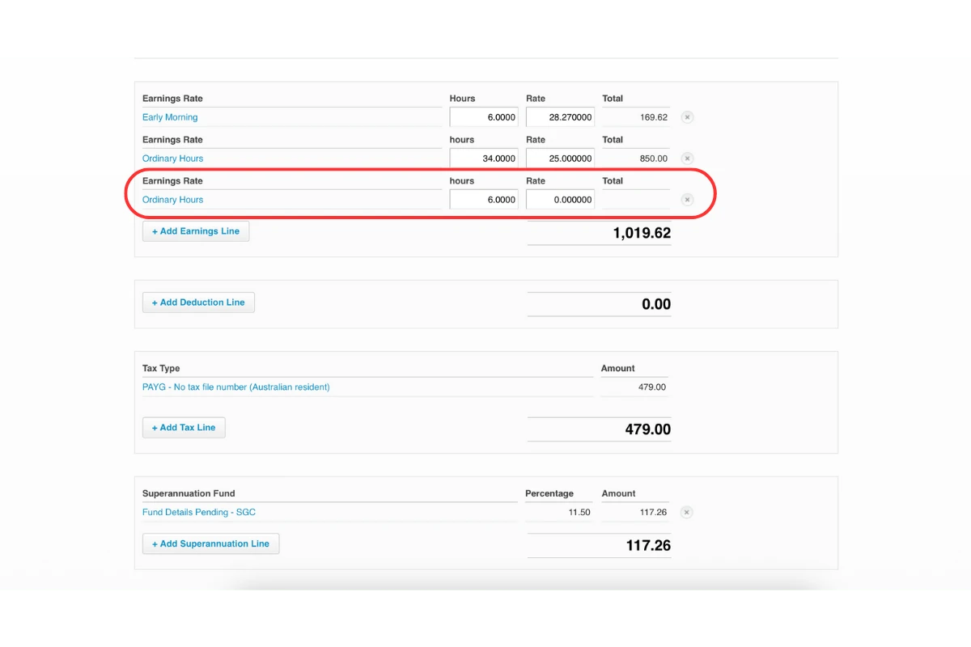Open the Early Morning earnings rate link
Viewport: 971px width, 647px height.
(x=170, y=117)
